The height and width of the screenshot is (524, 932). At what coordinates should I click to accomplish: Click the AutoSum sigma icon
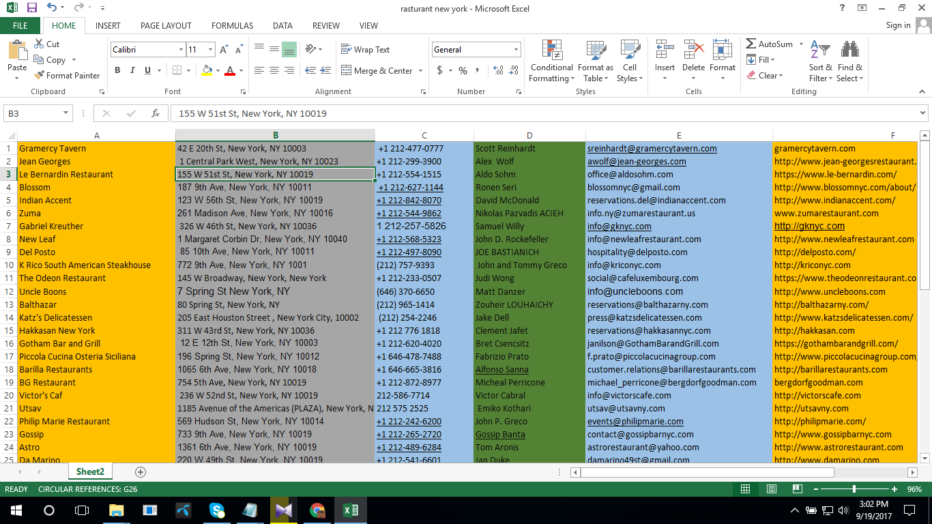click(x=751, y=44)
